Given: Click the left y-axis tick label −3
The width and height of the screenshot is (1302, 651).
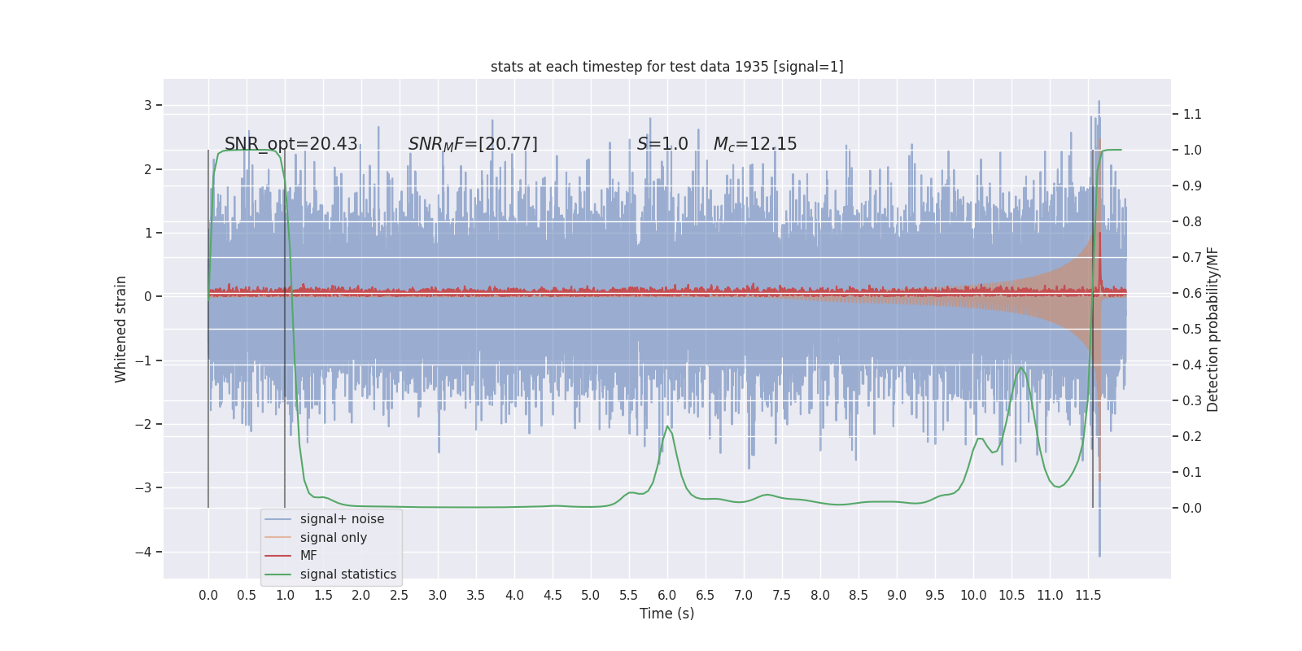Looking at the screenshot, I should (x=143, y=488).
